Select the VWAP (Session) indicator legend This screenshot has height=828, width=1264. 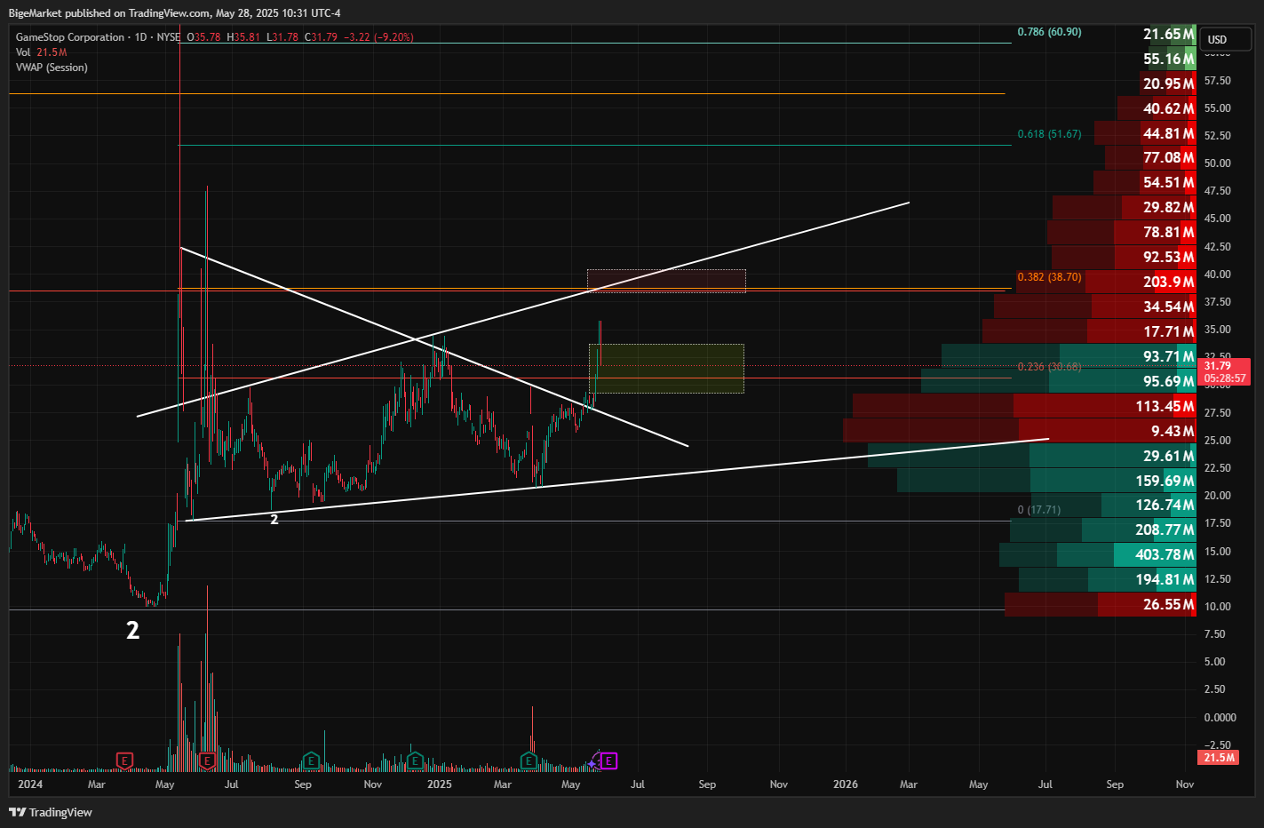coord(52,68)
